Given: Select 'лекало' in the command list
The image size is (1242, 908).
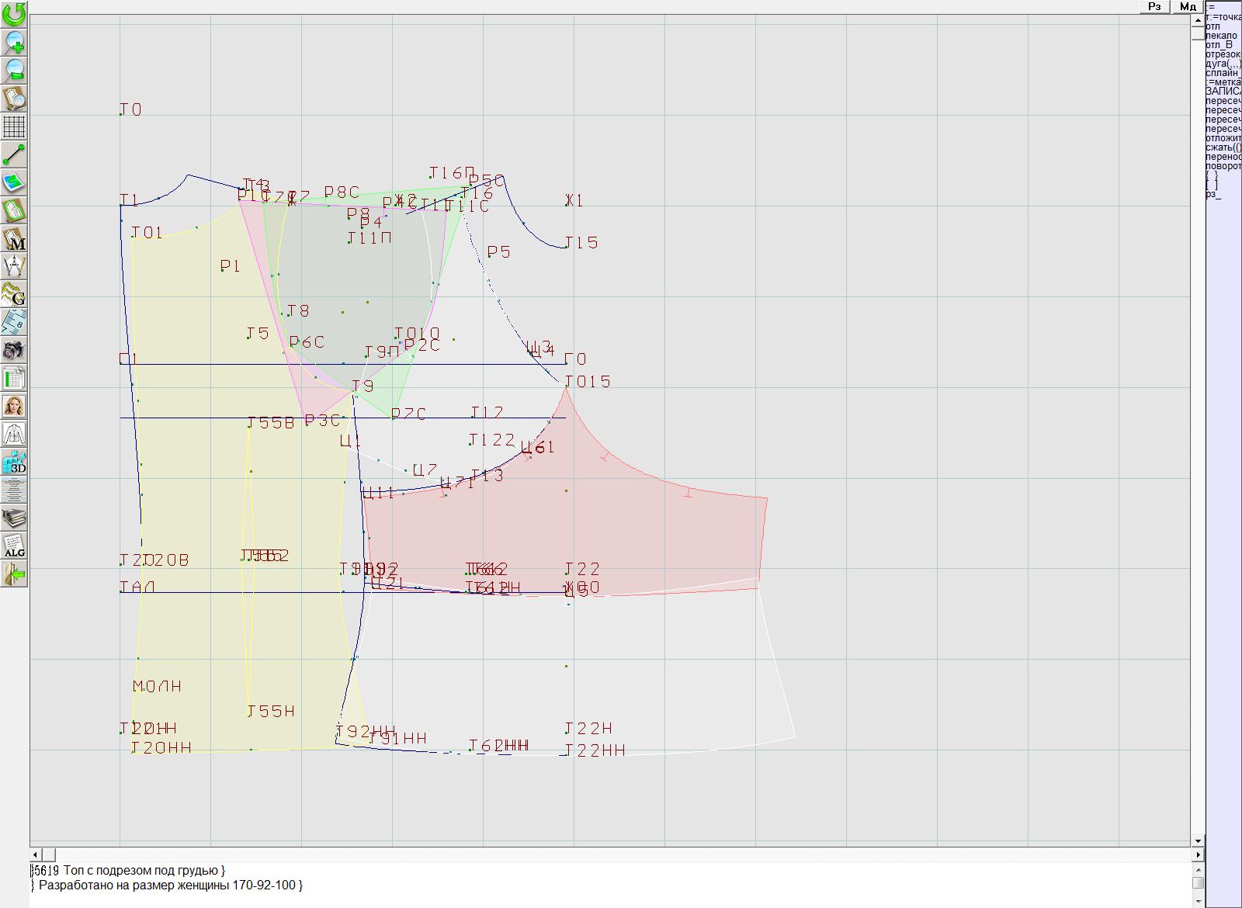Looking at the screenshot, I should tap(1222, 36).
